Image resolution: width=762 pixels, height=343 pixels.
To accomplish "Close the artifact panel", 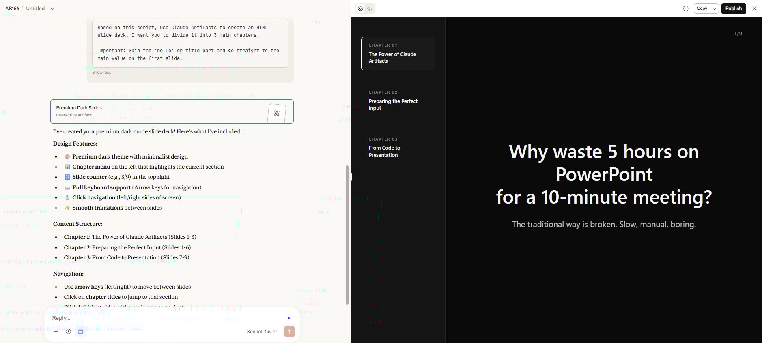I will 754,9.
